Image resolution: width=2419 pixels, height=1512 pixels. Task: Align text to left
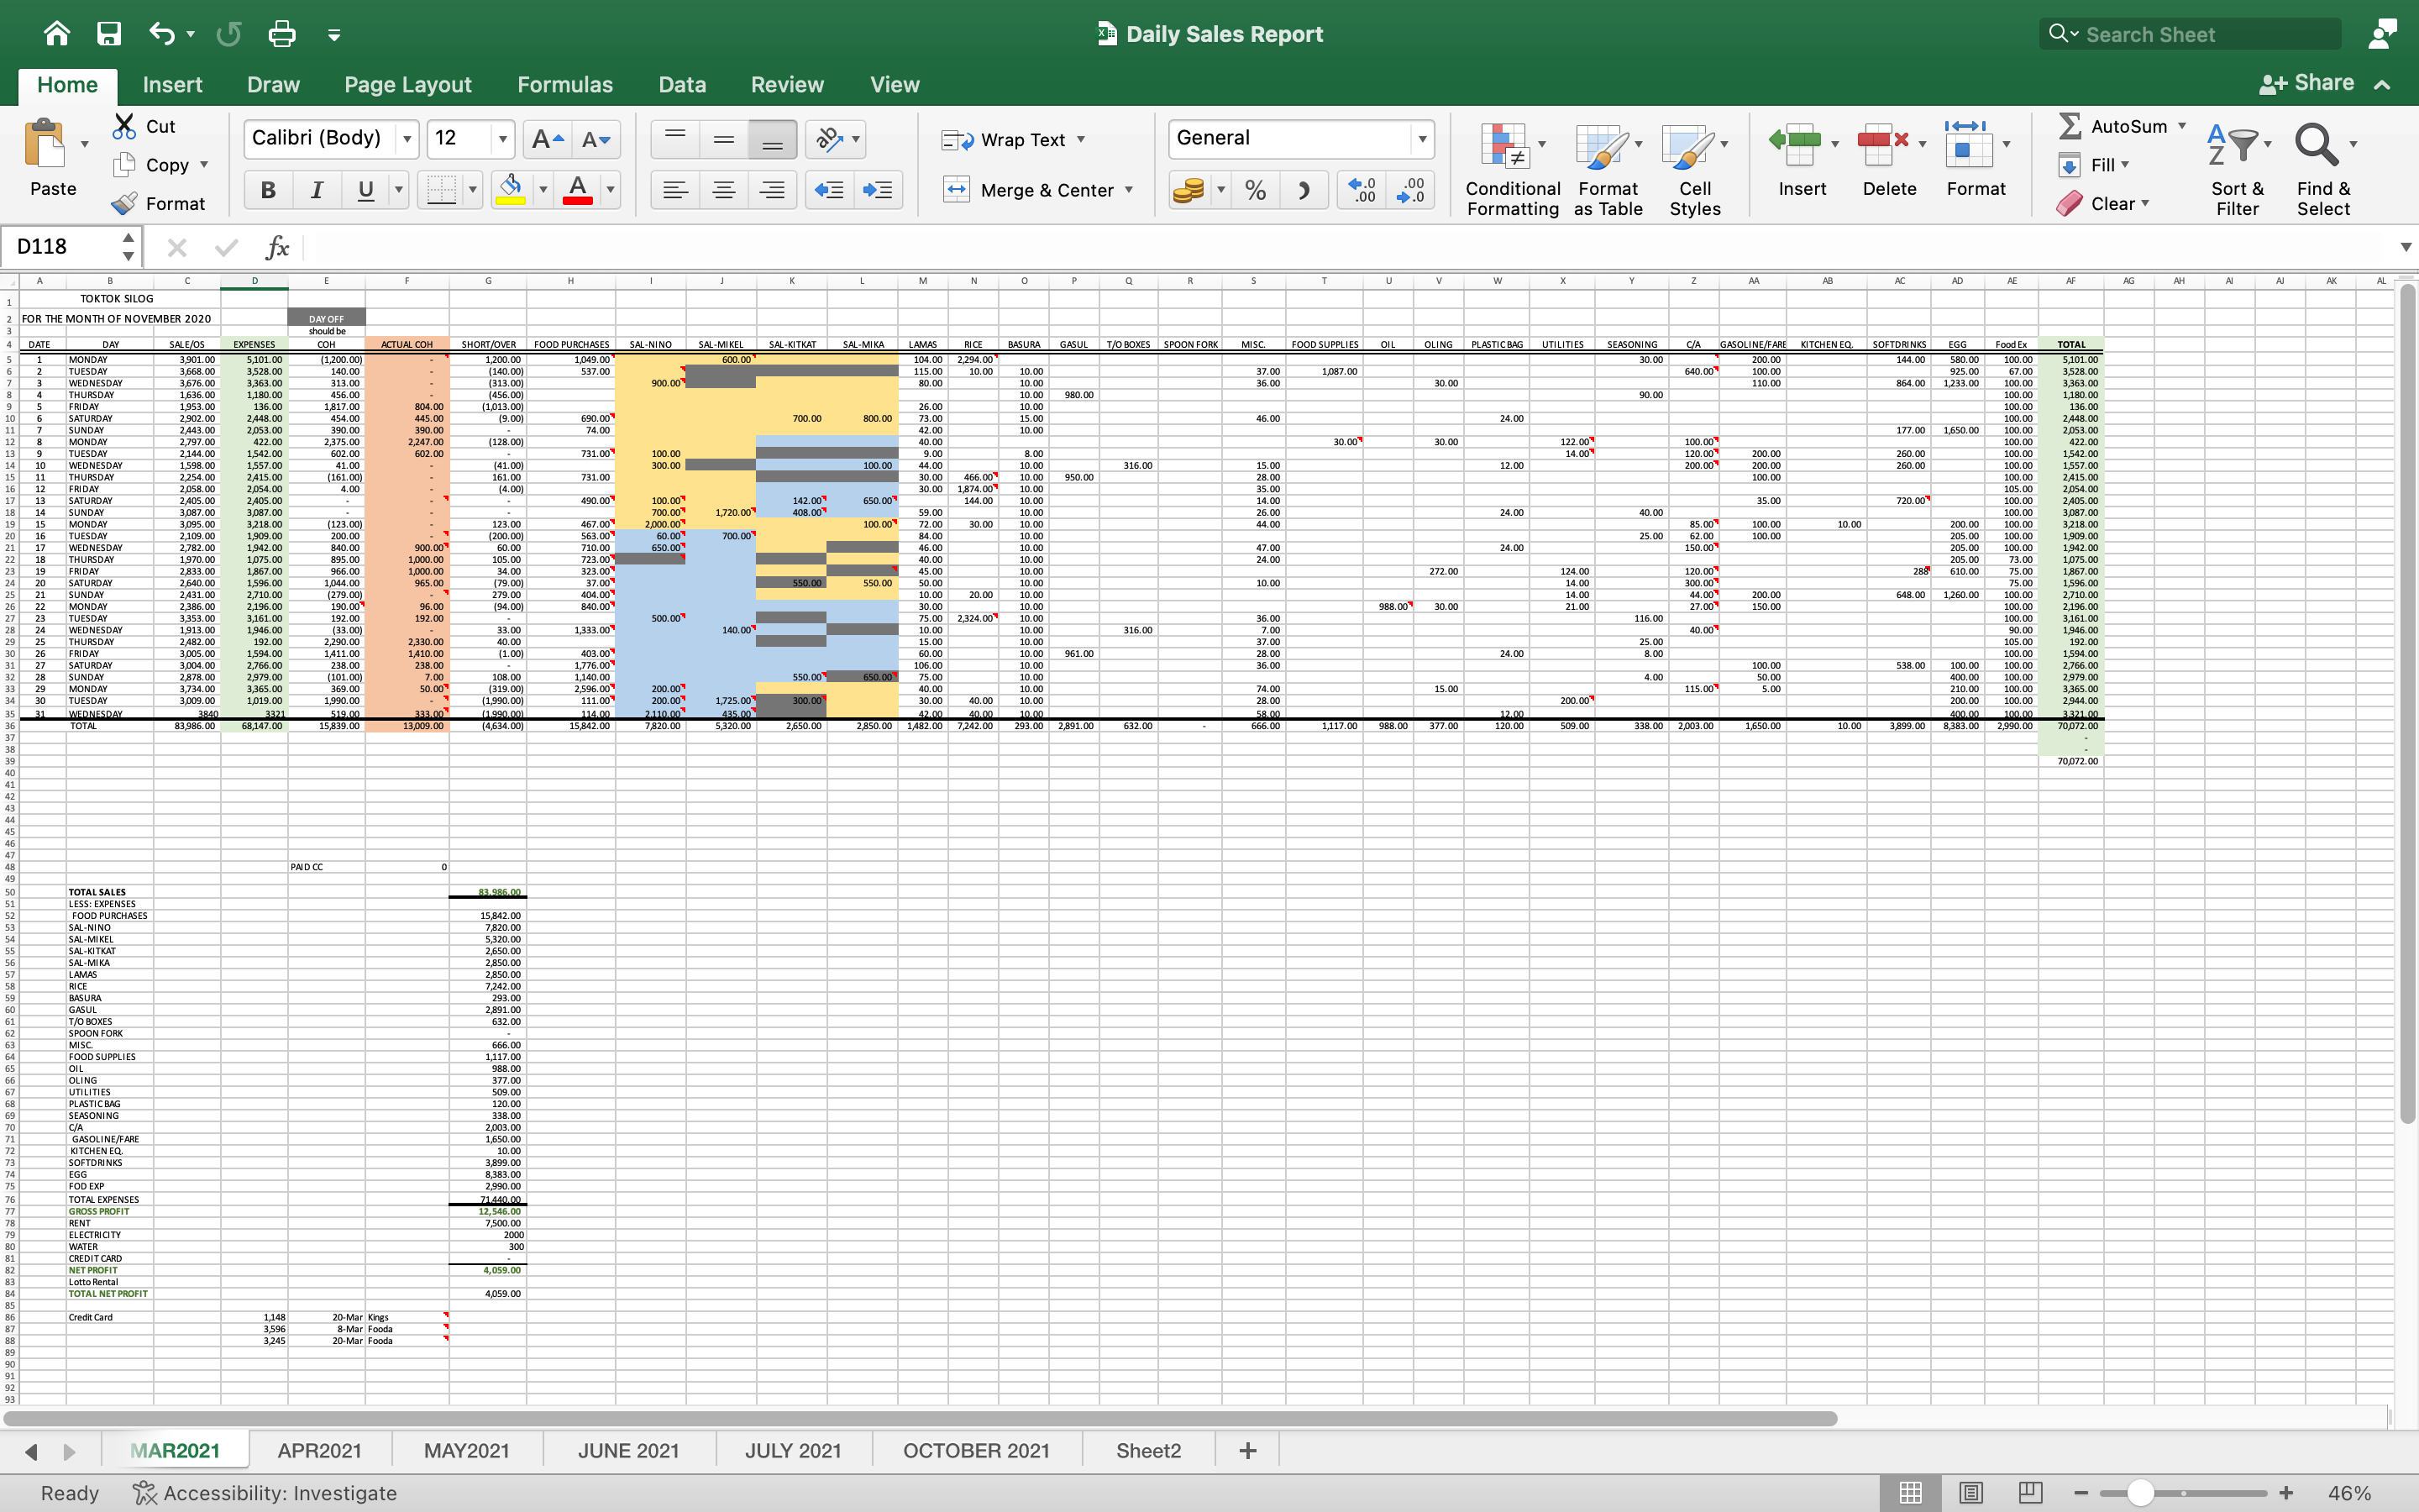point(674,190)
